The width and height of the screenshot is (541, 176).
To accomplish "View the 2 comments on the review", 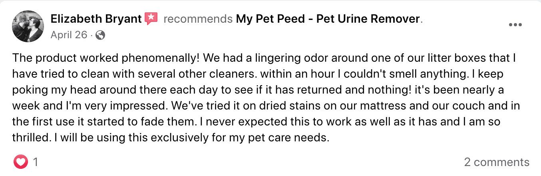I will (x=497, y=162).
